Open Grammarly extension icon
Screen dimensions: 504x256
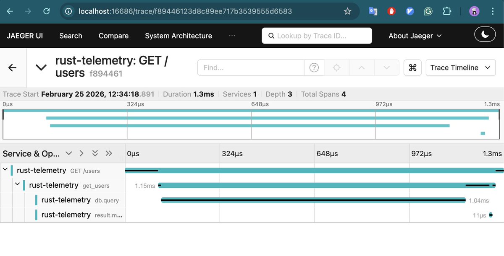428,11
